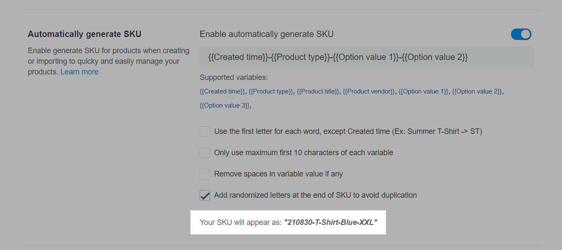This screenshot has height=250, width=562.
Task: Enable the use first letter checkbox
Action: point(205,131)
